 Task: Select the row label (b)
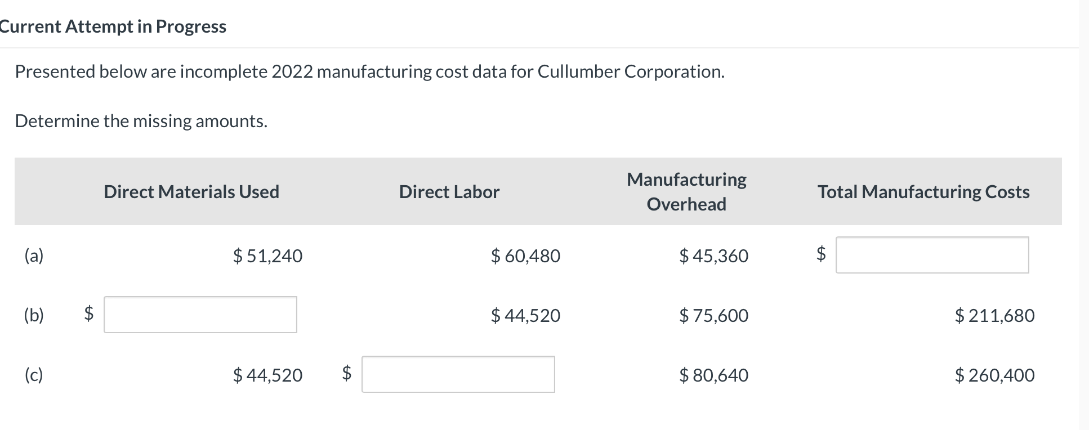tap(35, 316)
